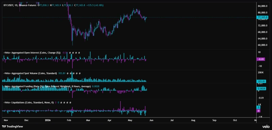This screenshot has height=130, width=272.
Task: Click the blue liquidations 0 value tag
Action: click(x=258, y=108)
